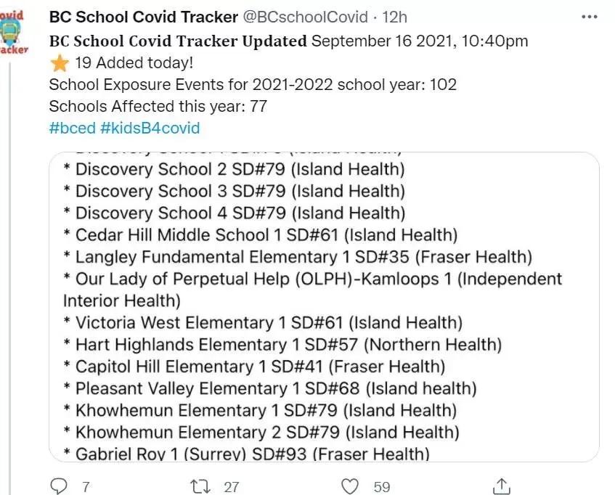Click the gold star emoji
Screen dimensions: 615x495
point(60,63)
